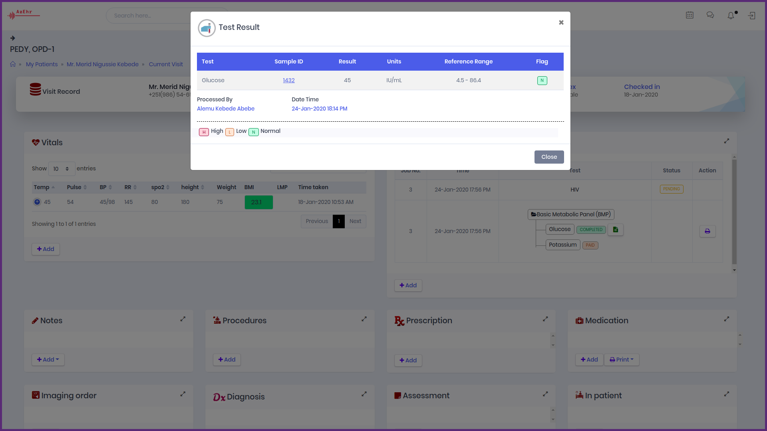Open sample ID 1432 link
Image resolution: width=767 pixels, height=431 pixels.
[288, 80]
